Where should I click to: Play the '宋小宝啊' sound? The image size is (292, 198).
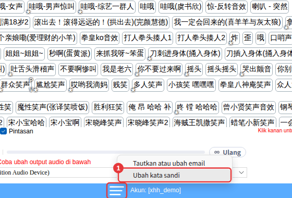(x=65, y=122)
